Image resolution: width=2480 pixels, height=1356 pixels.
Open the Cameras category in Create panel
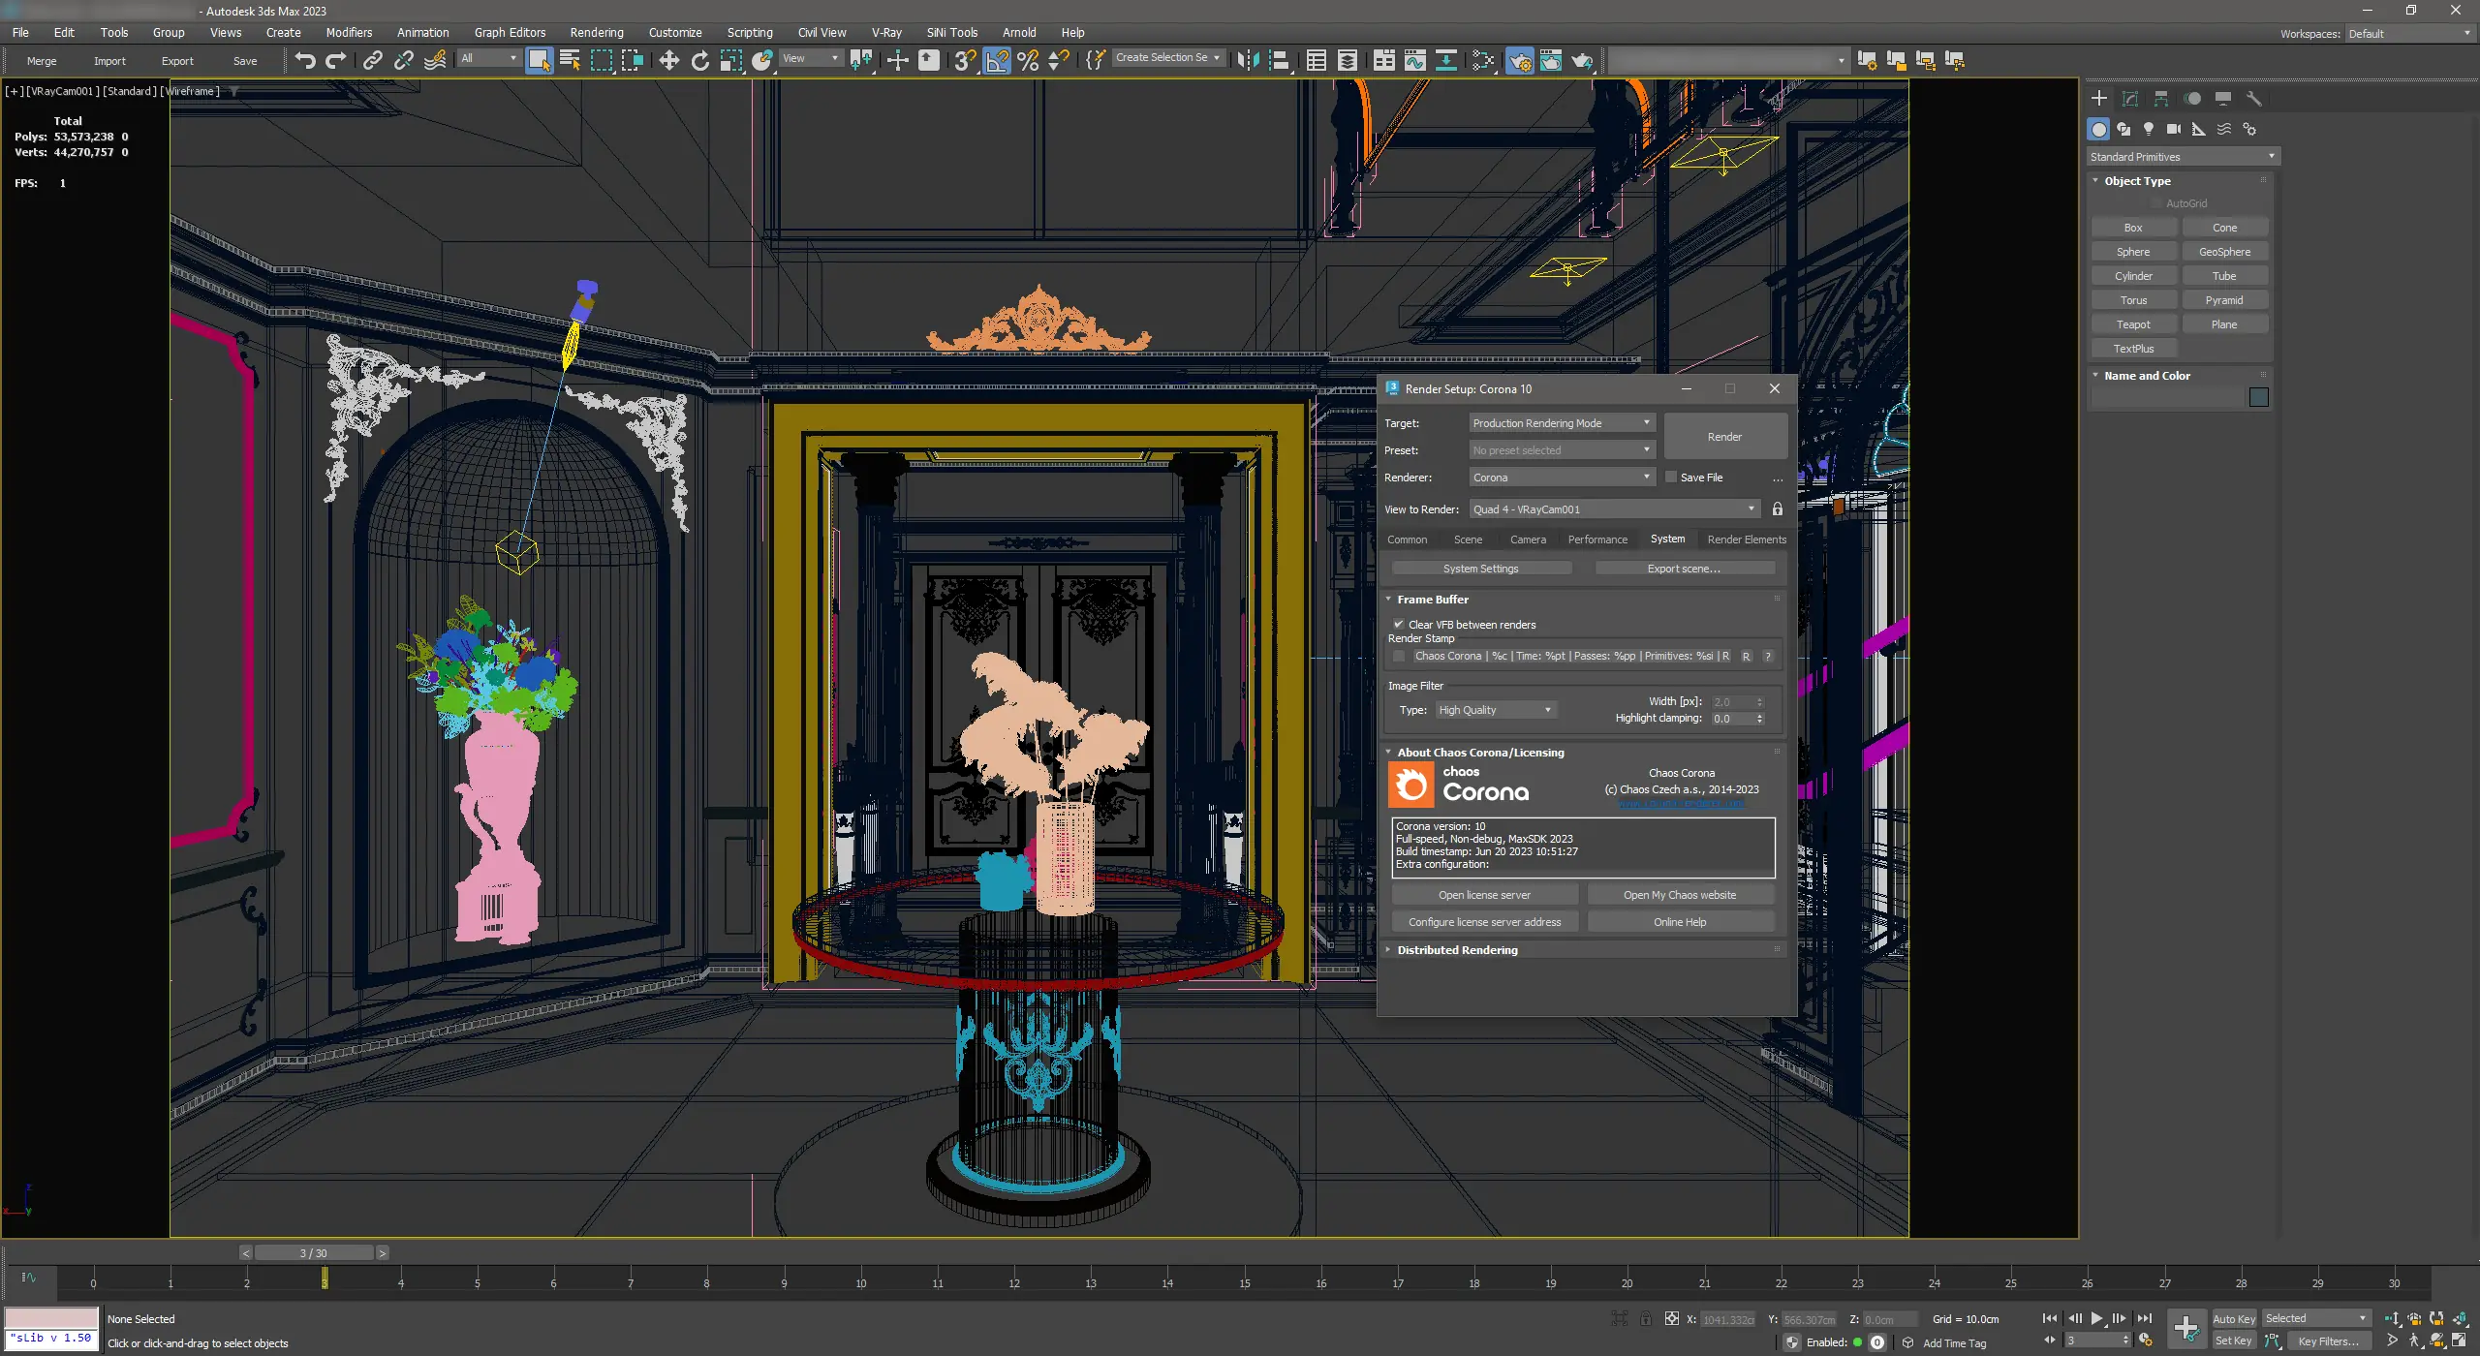2174,129
